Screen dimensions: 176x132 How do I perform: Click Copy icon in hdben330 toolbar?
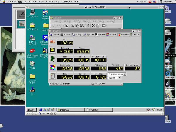(x=77, y=26)
